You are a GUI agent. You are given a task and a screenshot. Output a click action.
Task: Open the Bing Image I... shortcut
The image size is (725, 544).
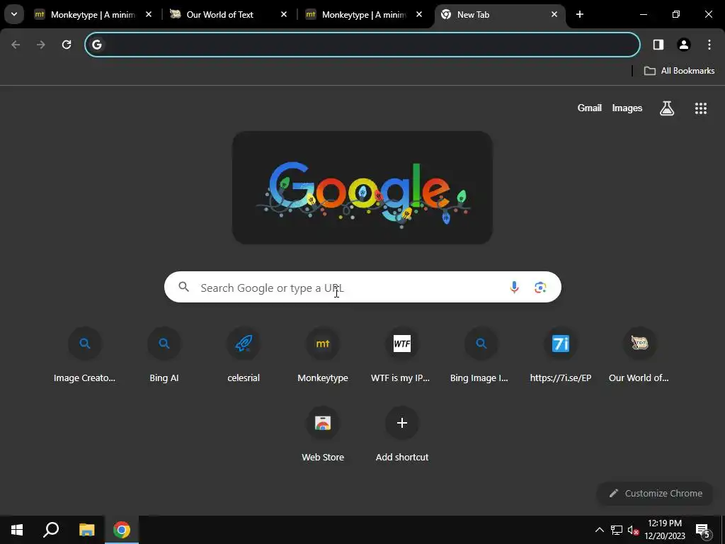pyautogui.click(x=481, y=356)
